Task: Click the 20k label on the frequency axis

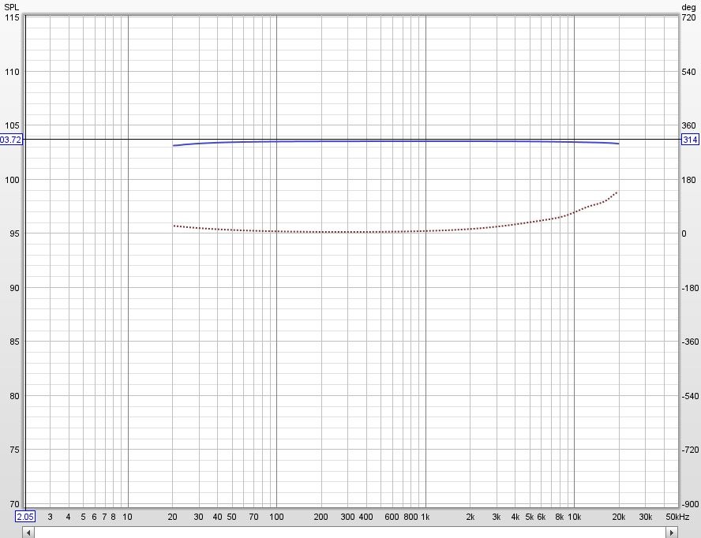Action: point(619,517)
